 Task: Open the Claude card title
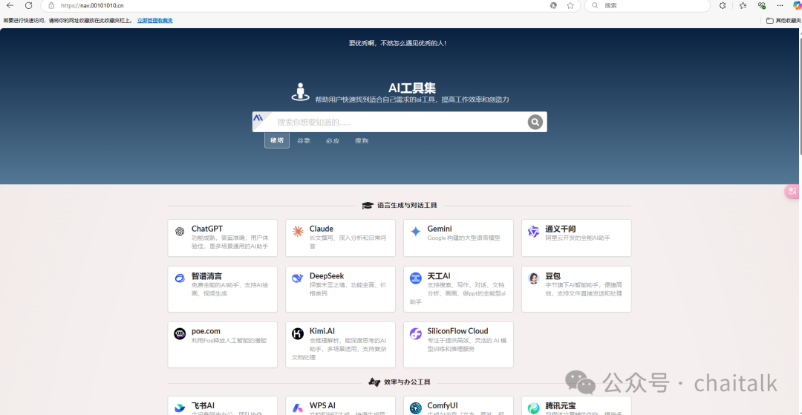(x=322, y=229)
